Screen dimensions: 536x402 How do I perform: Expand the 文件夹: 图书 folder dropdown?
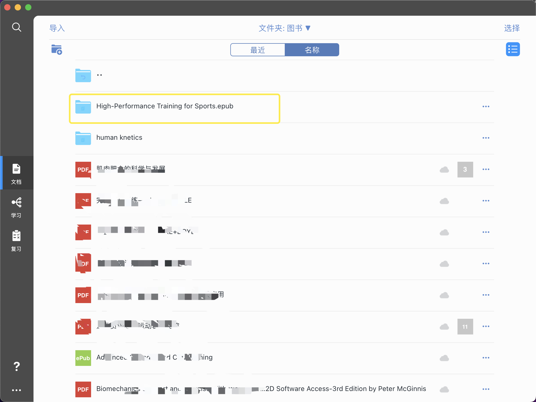click(x=284, y=28)
